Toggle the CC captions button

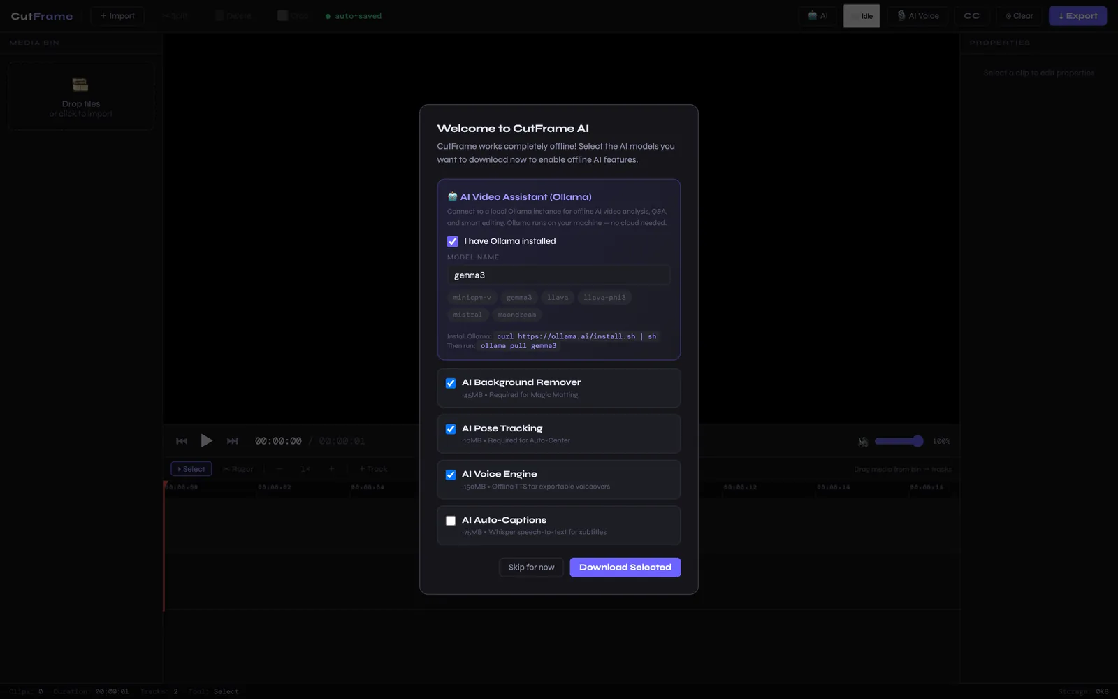click(x=972, y=16)
